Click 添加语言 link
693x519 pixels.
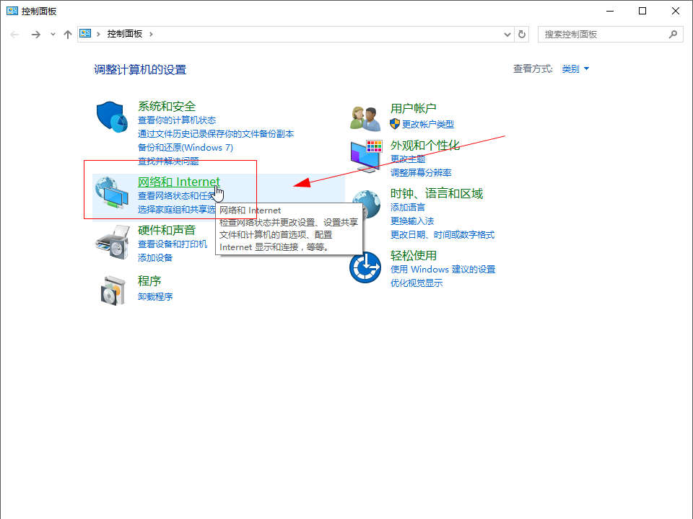(x=407, y=207)
